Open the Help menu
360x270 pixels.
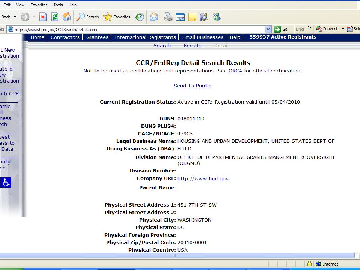72,5
